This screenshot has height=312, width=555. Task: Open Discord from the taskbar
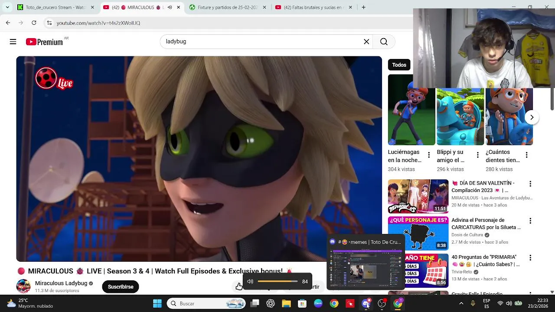pyautogui.click(x=366, y=303)
